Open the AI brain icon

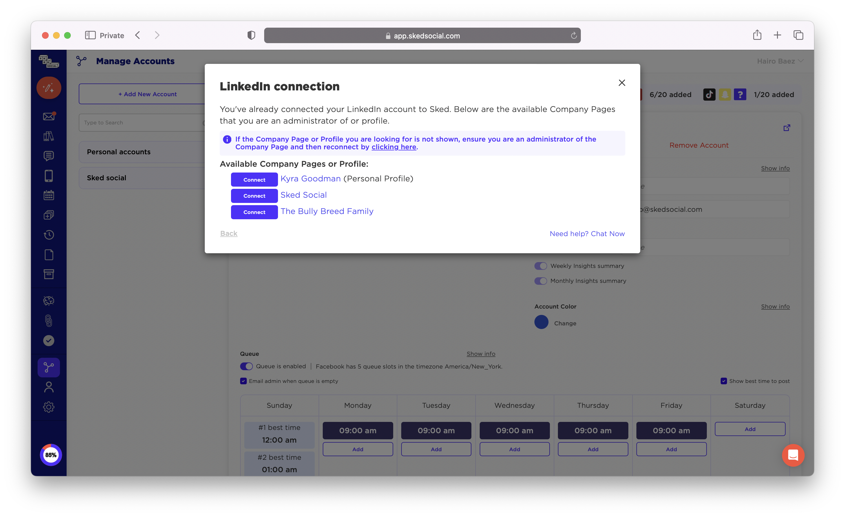click(49, 301)
